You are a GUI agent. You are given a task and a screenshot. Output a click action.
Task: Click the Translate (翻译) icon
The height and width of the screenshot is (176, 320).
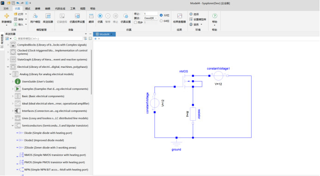91,16
